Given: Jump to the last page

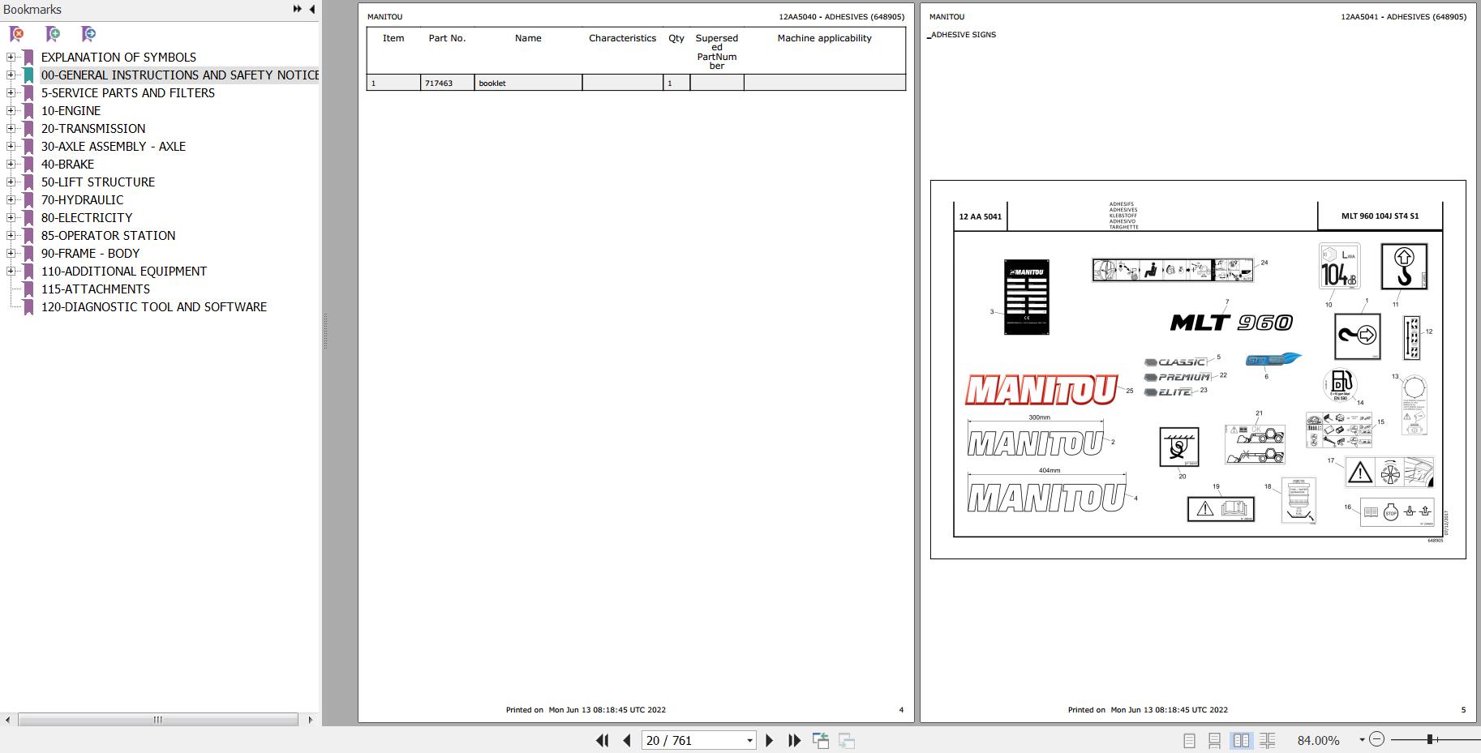Looking at the screenshot, I should coord(795,740).
